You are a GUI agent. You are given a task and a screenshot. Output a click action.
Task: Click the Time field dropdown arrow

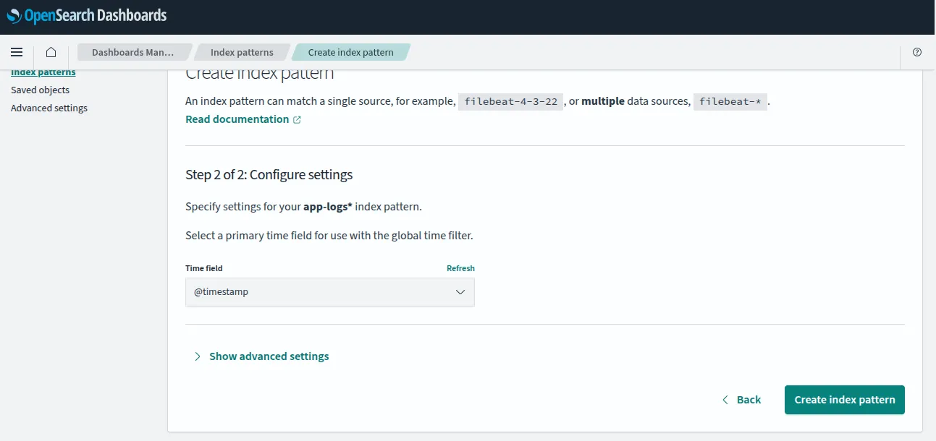(x=460, y=292)
